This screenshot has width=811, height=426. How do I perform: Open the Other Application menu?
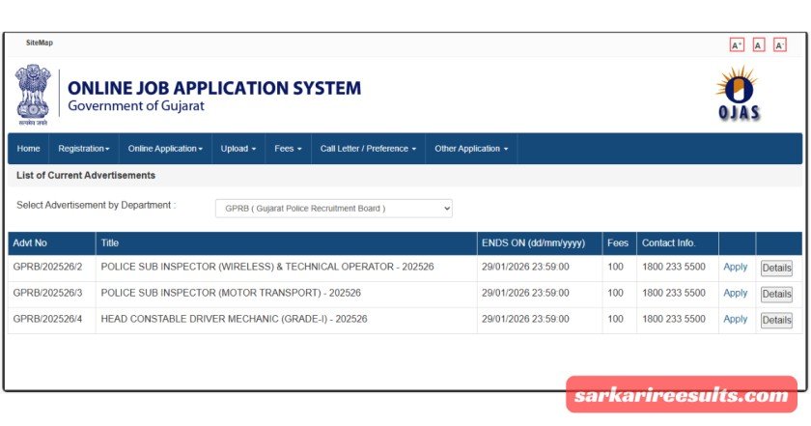(471, 149)
